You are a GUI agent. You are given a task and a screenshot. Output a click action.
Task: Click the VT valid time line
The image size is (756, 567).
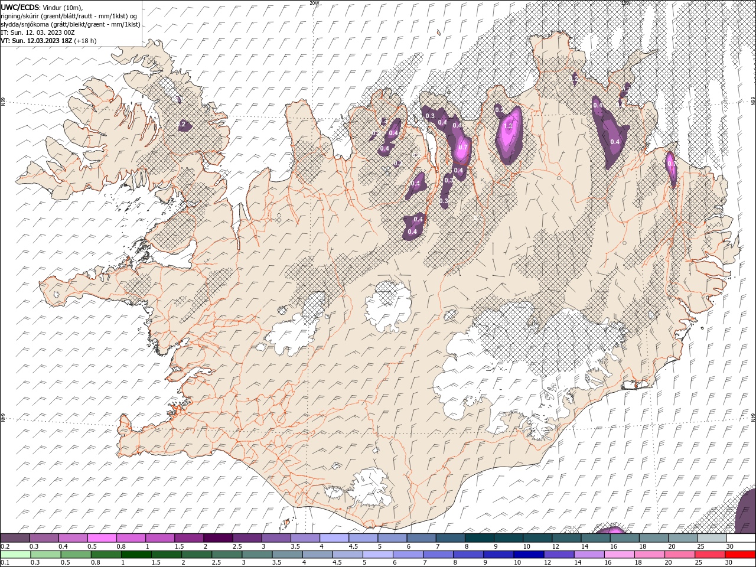48,41
